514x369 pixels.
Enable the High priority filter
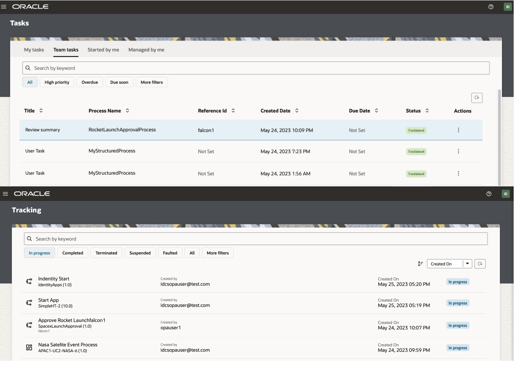(x=57, y=82)
